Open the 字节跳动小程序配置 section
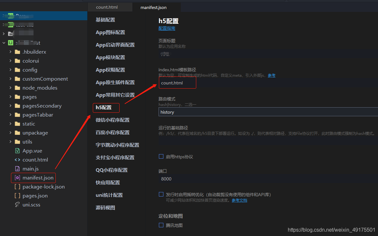Screen dimensions: 378x236 [x=117, y=145]
